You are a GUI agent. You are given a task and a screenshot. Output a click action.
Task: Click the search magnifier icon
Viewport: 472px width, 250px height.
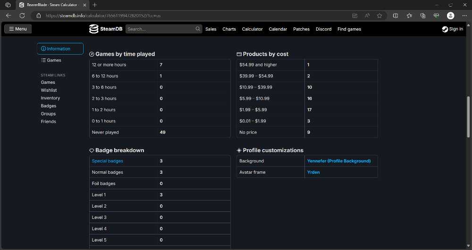pyautogui.click(x=198, y=29)
